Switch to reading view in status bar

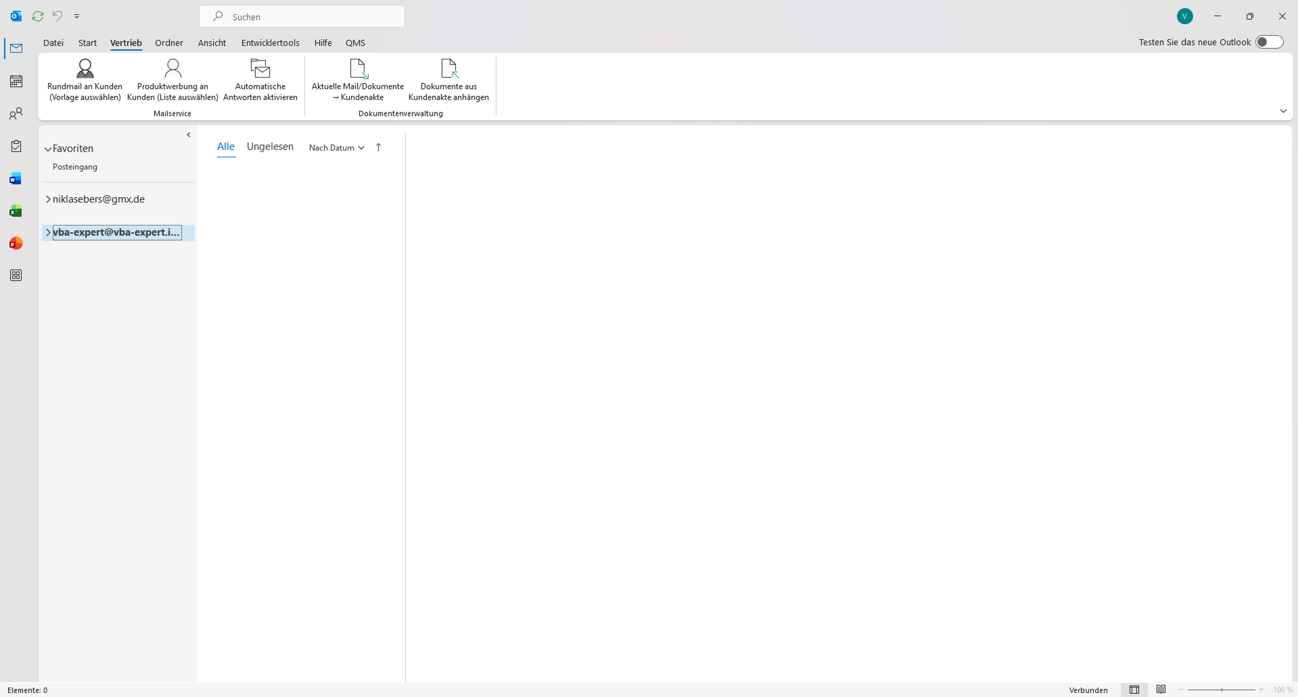[1161, 690]
